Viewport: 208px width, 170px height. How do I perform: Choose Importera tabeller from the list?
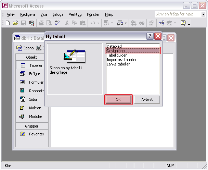[121, 60]
